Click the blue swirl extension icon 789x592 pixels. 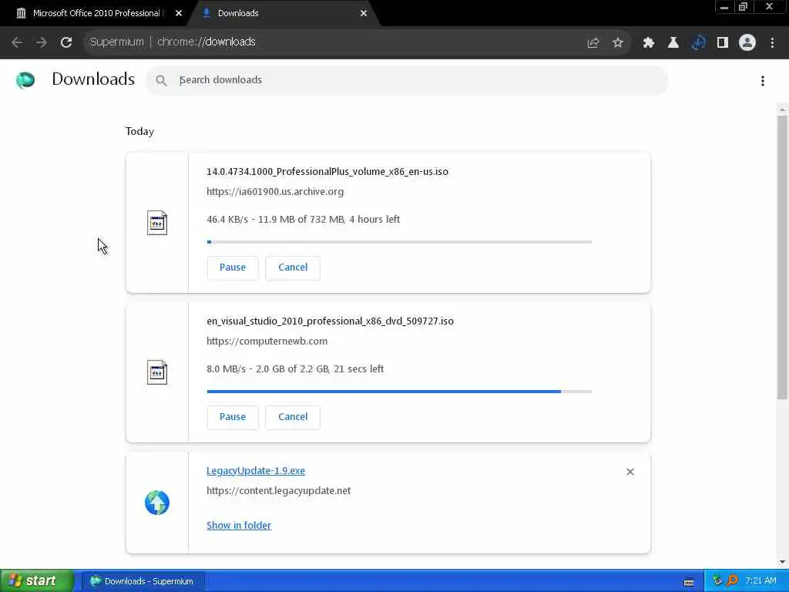(698, 43)
